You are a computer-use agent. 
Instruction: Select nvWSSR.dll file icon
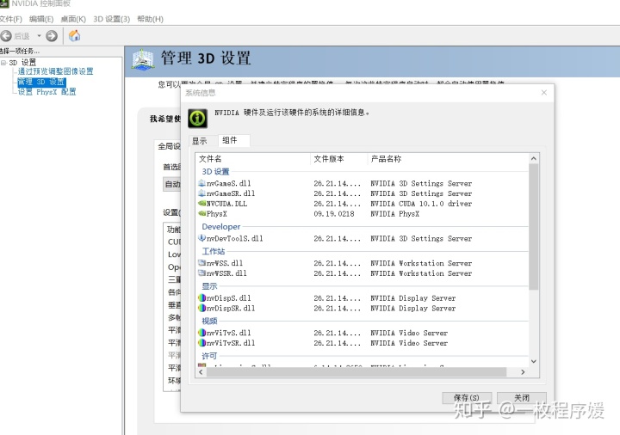[201, 273]
